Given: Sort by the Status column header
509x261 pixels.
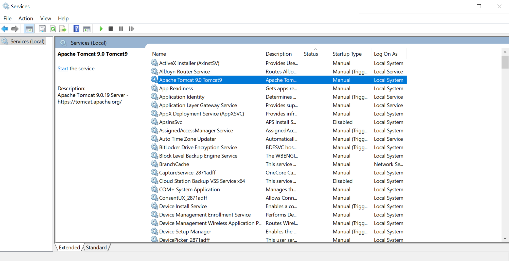Looking at the screenshot, I should (311, 54).
